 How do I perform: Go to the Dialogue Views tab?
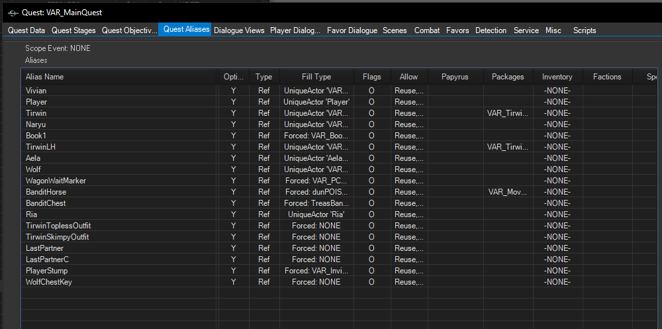pyautogui.click(x=239, y=30)
